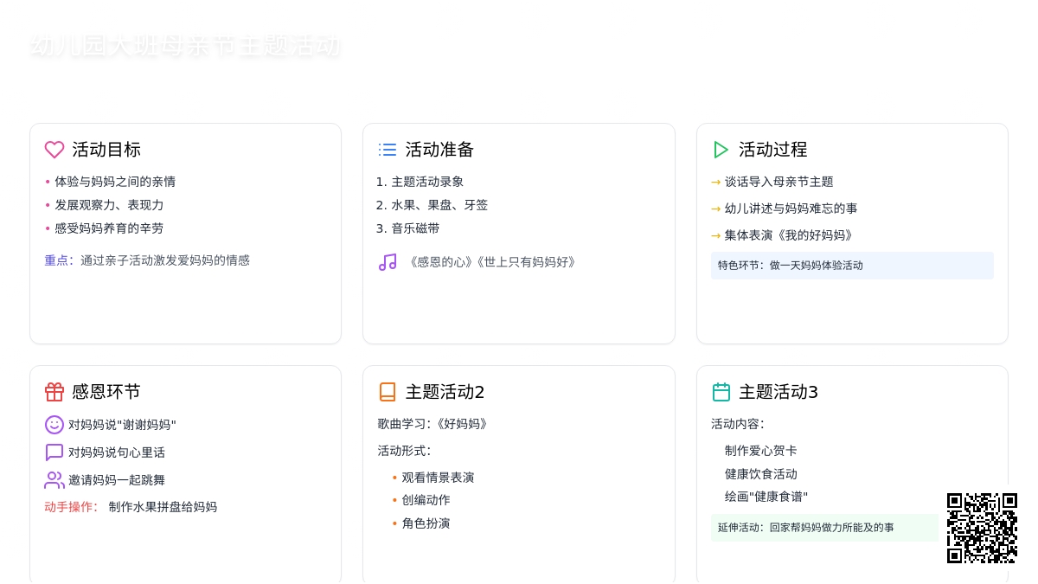Click the 延伸活动 green highlighted box
Screen dimensions: 1038x584
pos(823,528)
